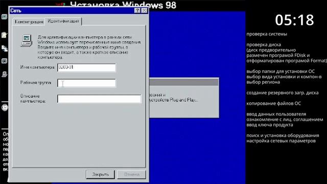Click the question-mark help button in Сеть title bar

point(137,10)
